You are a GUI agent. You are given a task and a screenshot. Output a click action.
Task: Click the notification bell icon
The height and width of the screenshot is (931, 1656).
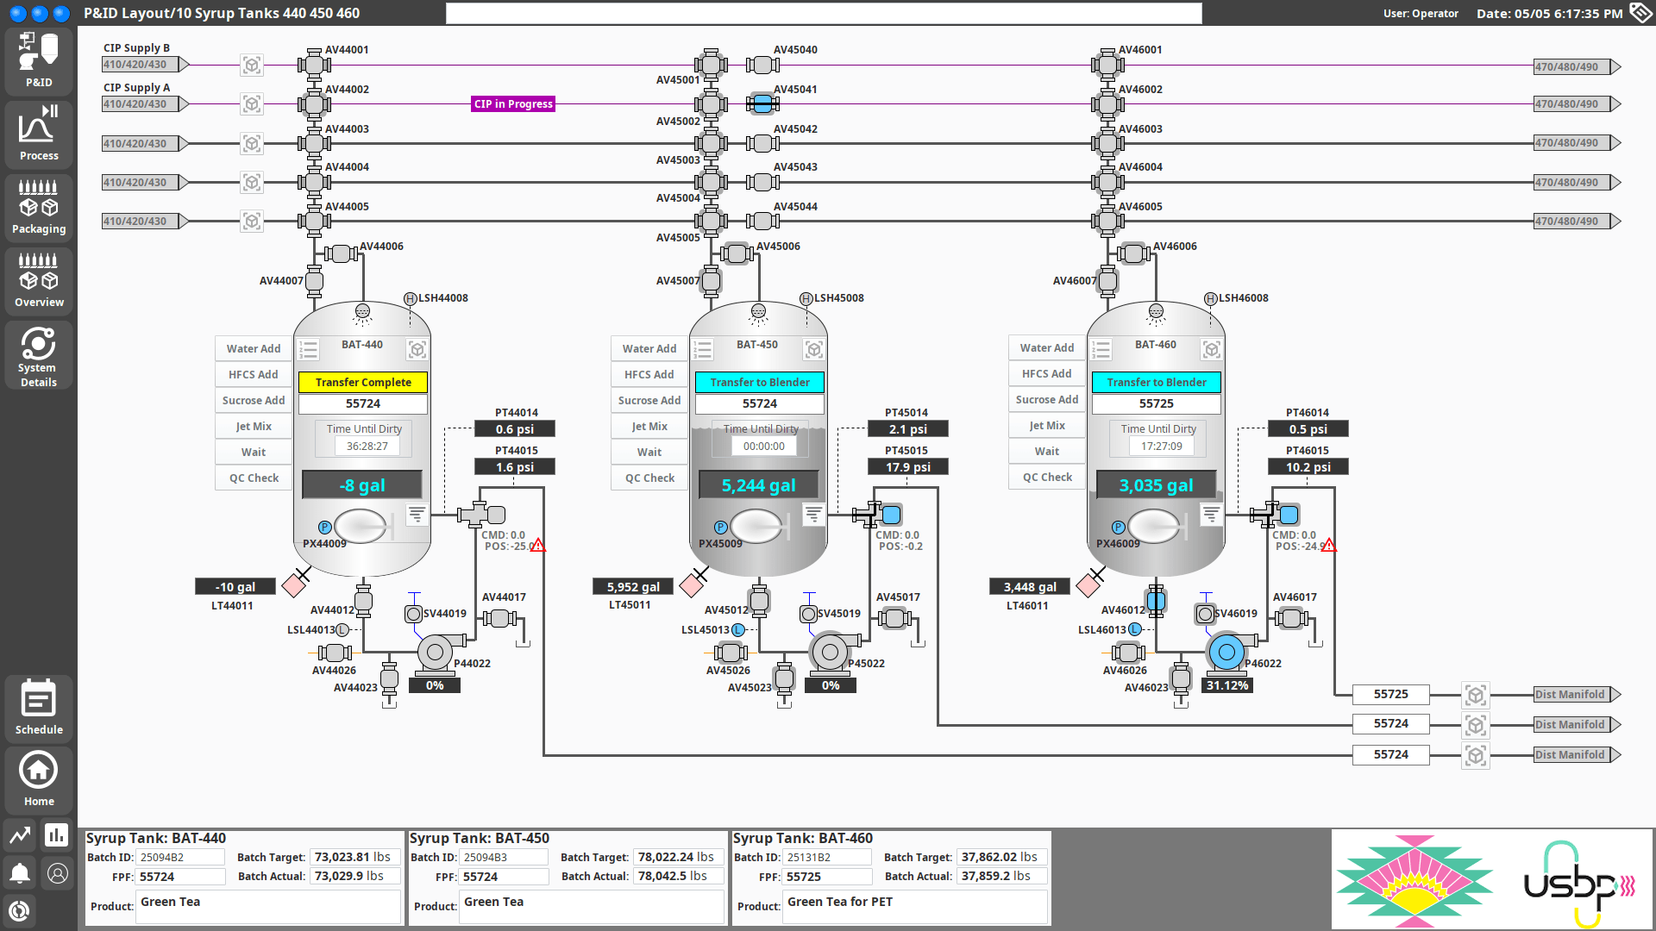click(19, 872)
